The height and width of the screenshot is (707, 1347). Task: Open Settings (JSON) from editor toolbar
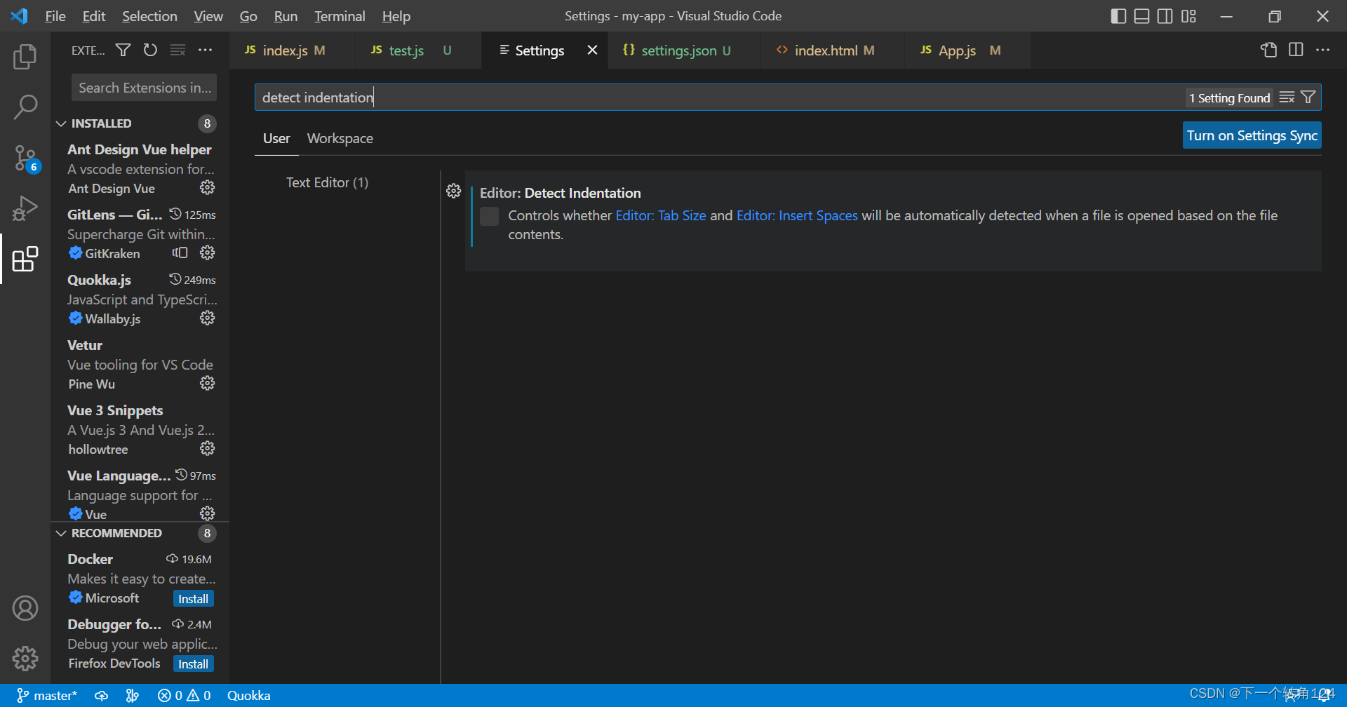click(1268, 50)
